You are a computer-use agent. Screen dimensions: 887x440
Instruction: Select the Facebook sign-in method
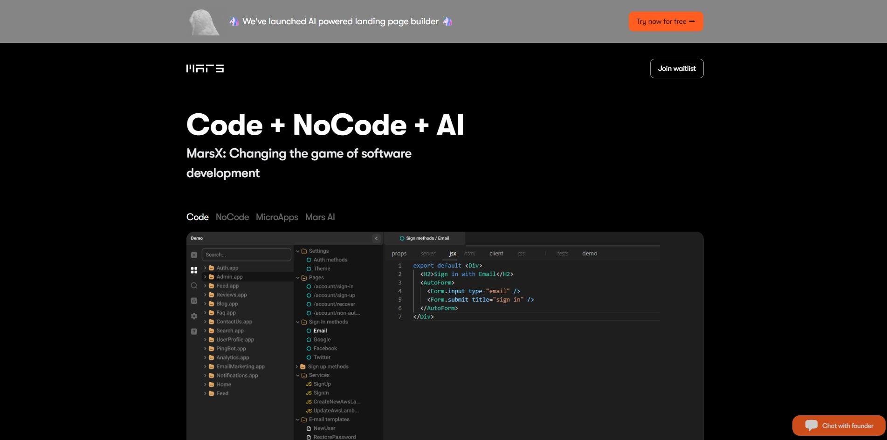tap(325, 349)
